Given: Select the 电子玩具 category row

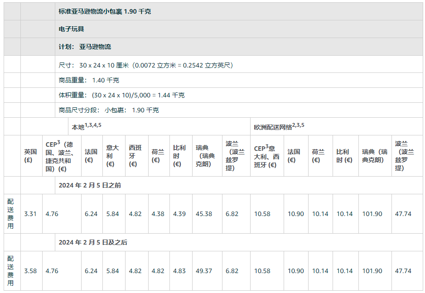Looking at the screenshot, I should tap(72, 29).
